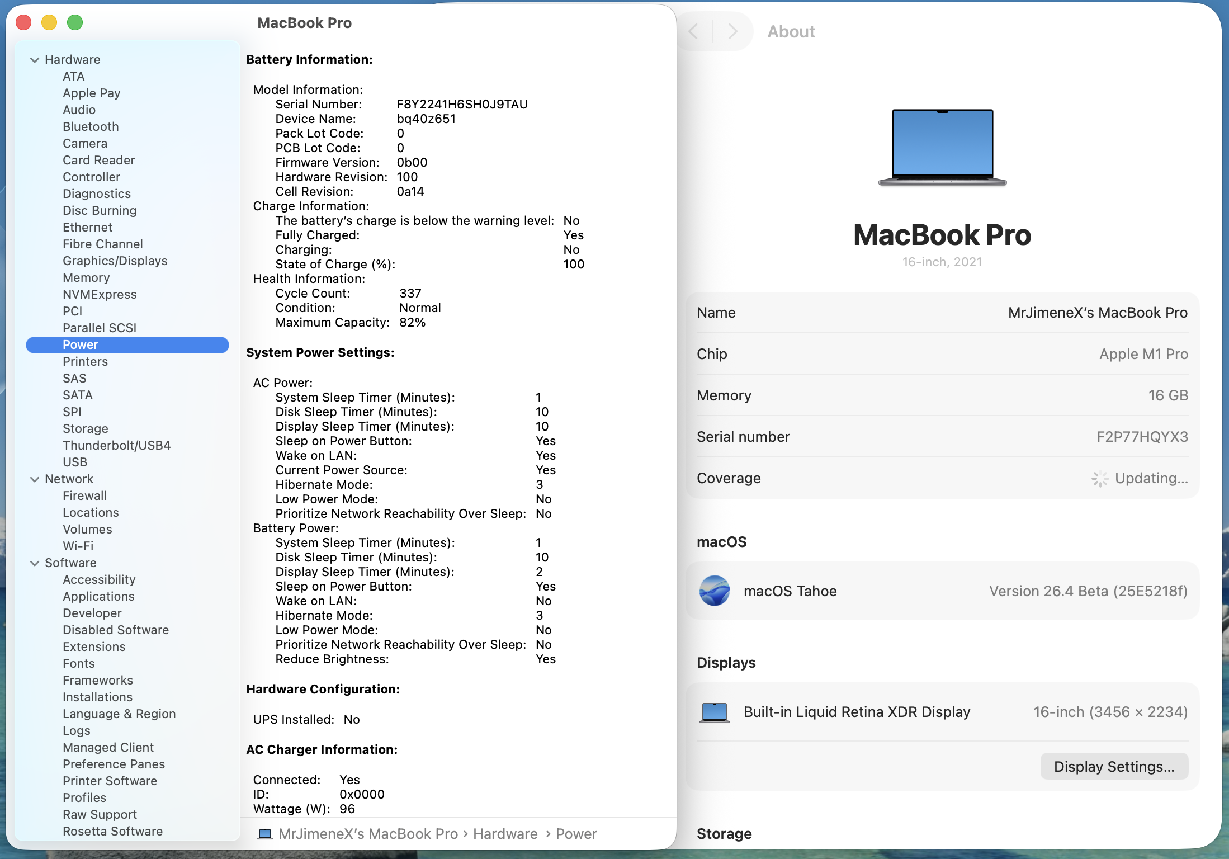Click the Serial number row in About

pos(942,437)
